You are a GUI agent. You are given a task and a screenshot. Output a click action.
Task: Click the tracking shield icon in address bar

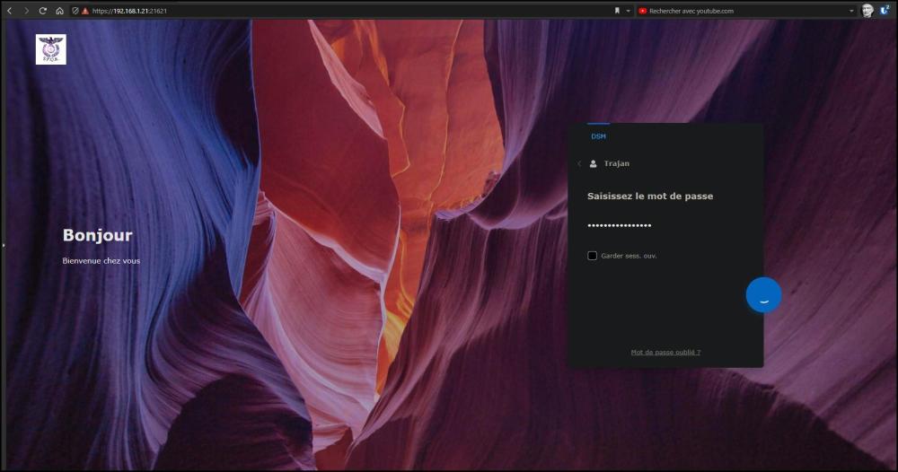75,11
